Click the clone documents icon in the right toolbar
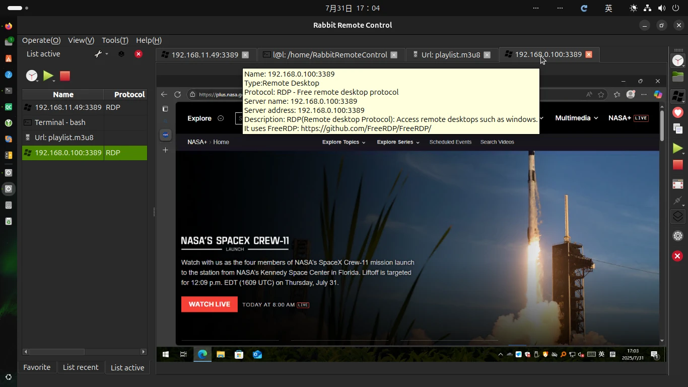 point(678,129)
